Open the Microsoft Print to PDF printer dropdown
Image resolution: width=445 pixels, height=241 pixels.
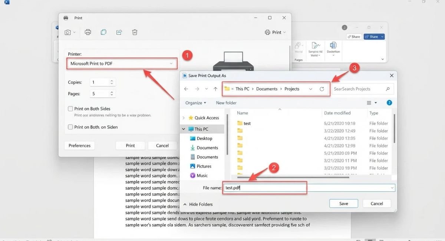[x=122, y=63]
